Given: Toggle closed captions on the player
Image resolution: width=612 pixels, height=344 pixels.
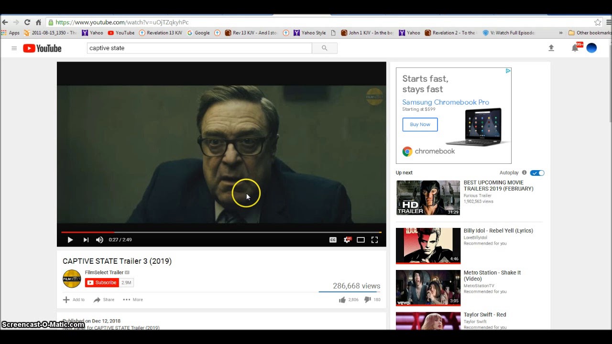Looking at the screenshot, I should tap(333, 240).
